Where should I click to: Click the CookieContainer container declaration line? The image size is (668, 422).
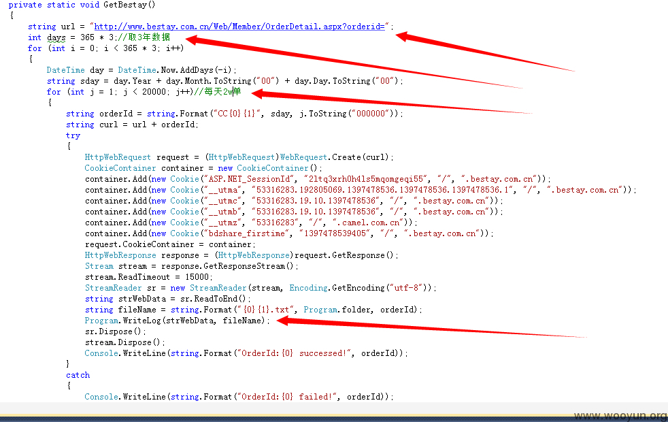click(203, 168)
